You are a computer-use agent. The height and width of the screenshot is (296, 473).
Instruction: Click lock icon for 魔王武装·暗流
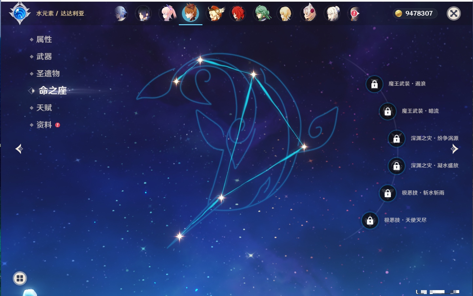coord(388,111)
